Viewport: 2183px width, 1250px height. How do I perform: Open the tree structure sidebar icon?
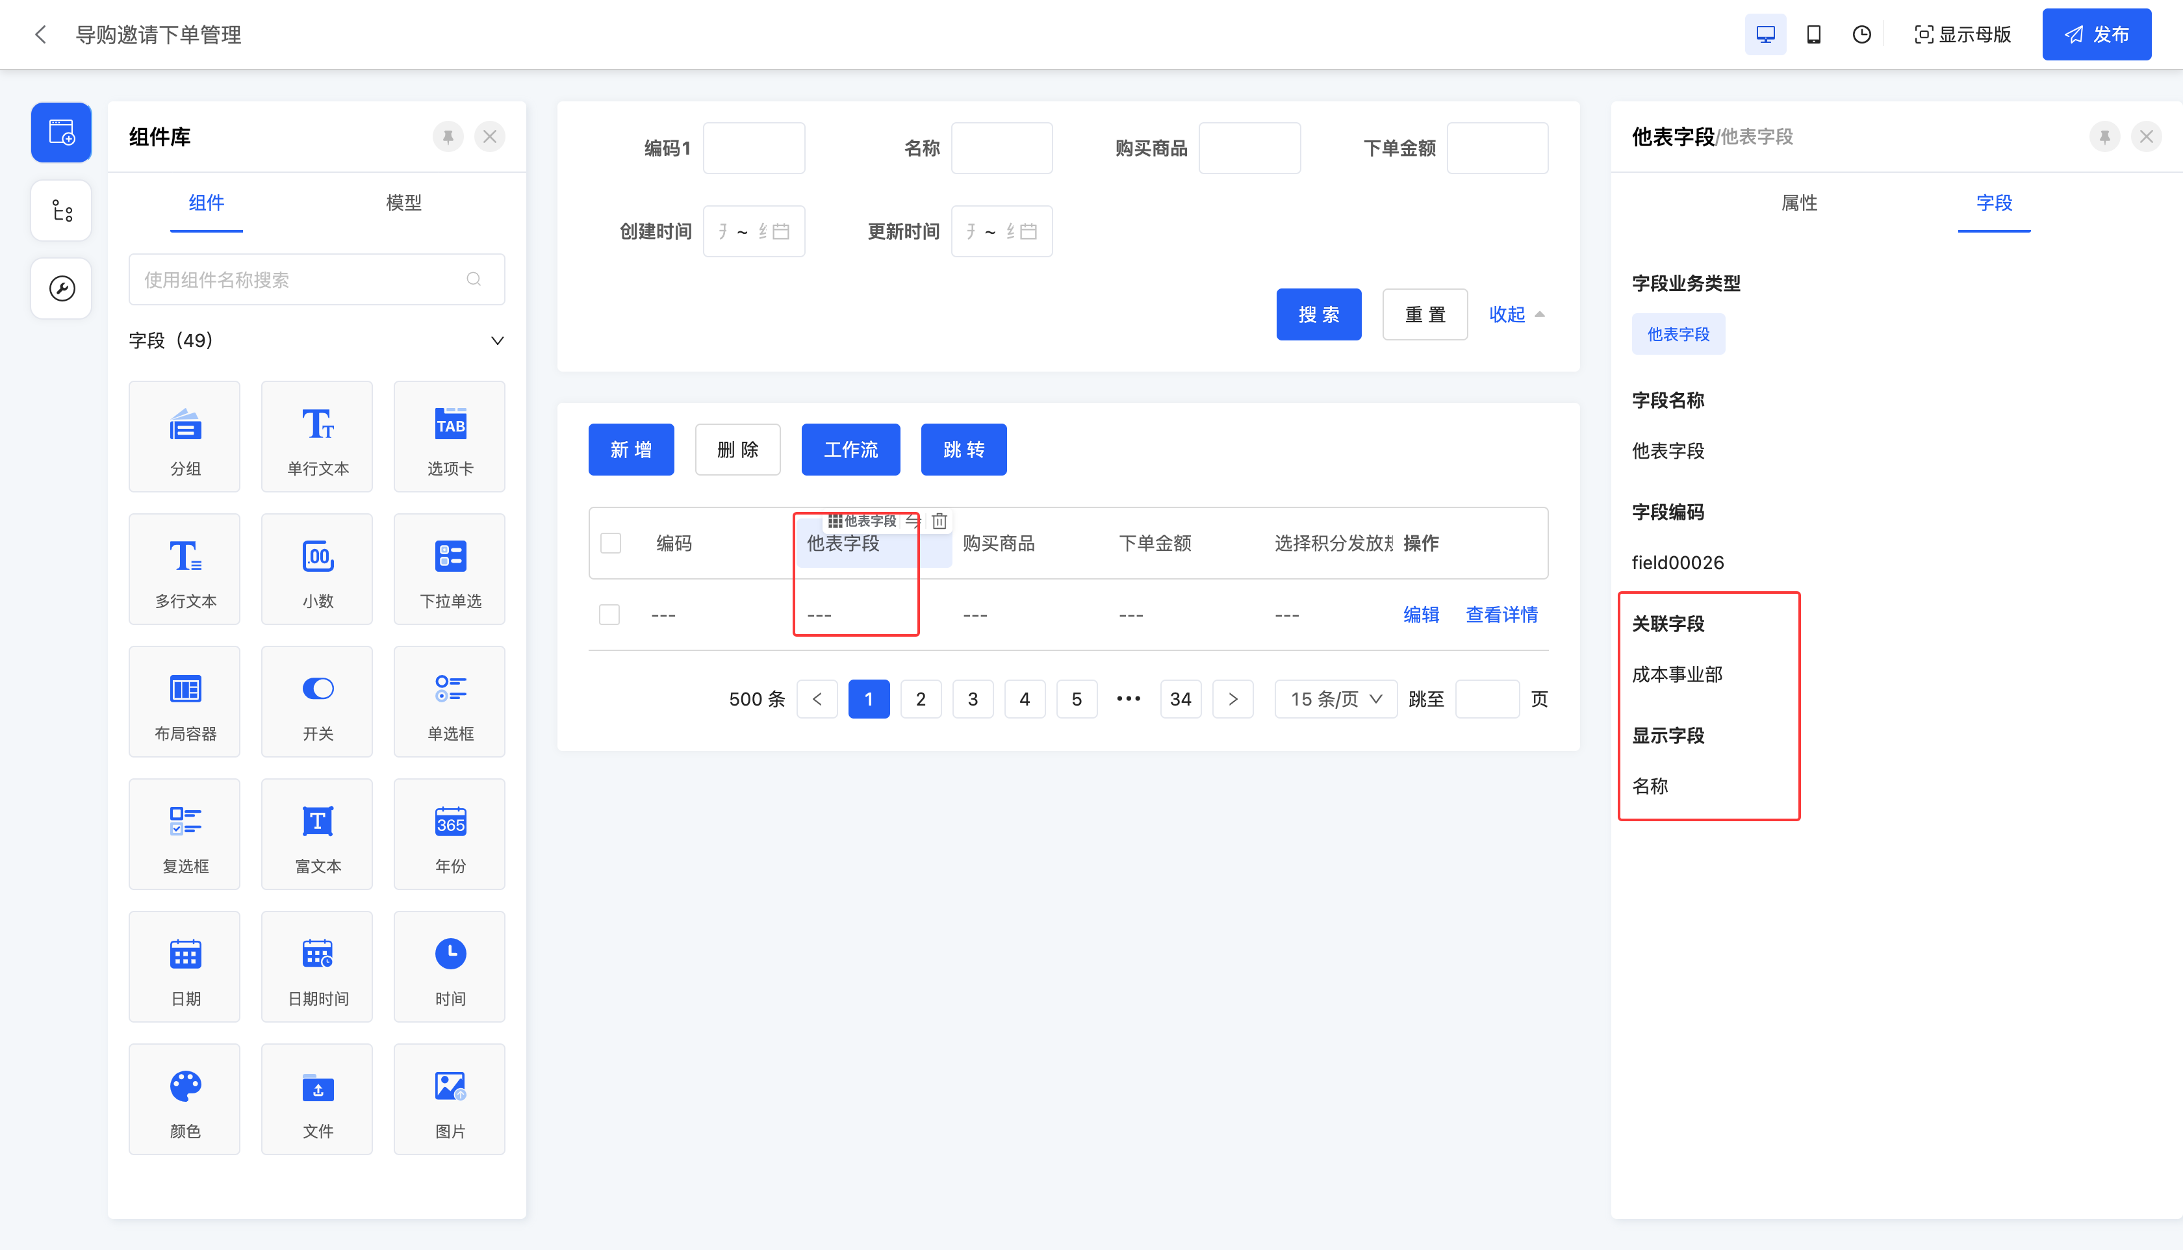coord(61,210)
